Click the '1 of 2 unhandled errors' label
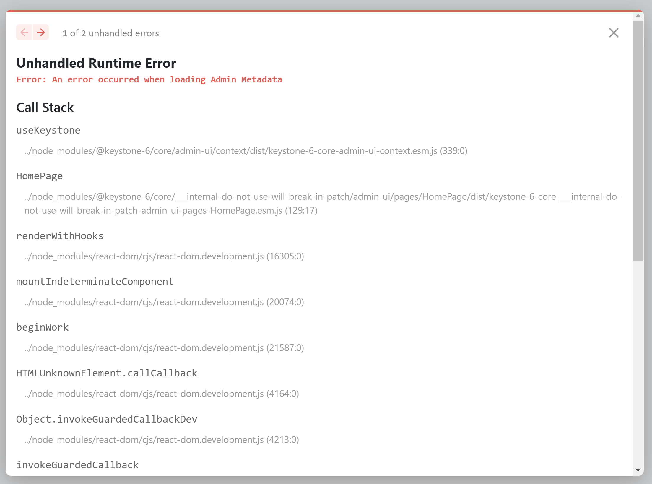 (110, 33)
